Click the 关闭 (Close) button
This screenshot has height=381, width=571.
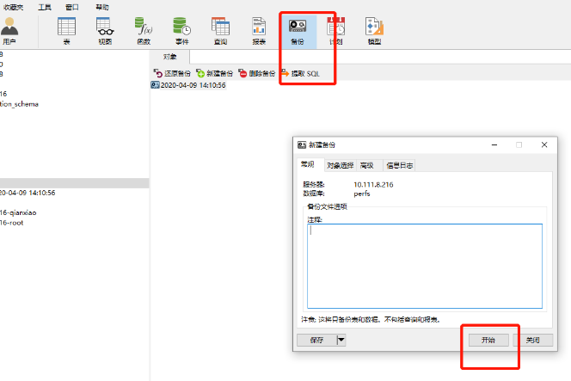(533, 341)
